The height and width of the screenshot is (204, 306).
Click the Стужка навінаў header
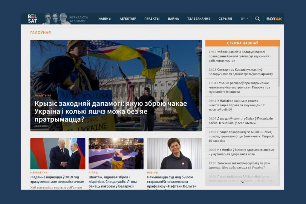[242, 43]
